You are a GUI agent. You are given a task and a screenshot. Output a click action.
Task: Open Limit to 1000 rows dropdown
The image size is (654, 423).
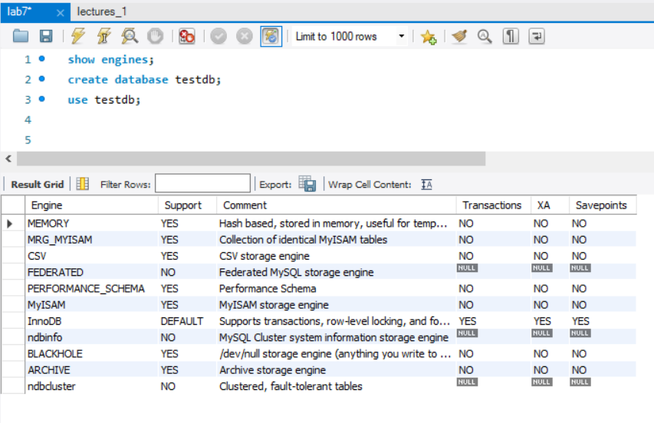(350, 36)
